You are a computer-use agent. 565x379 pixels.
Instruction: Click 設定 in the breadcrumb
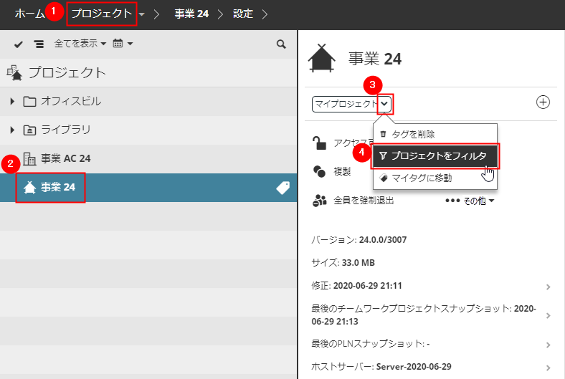tap(243, 14)
